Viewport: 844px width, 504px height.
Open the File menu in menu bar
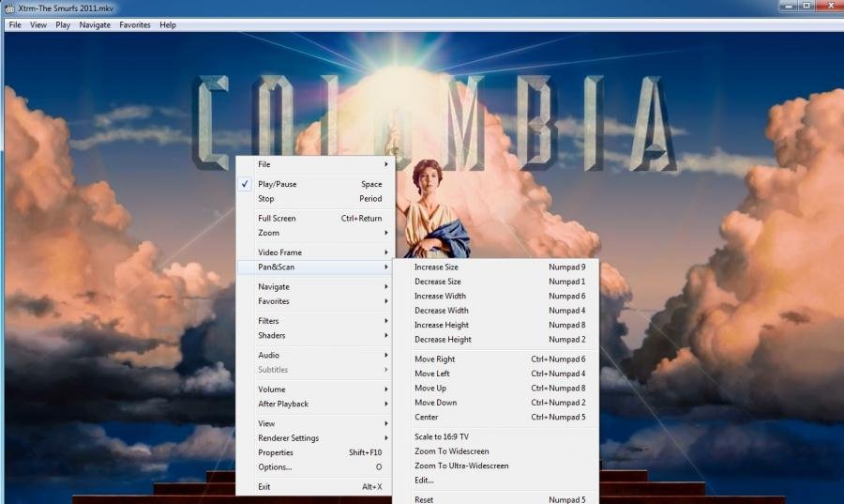coord(15,24)
